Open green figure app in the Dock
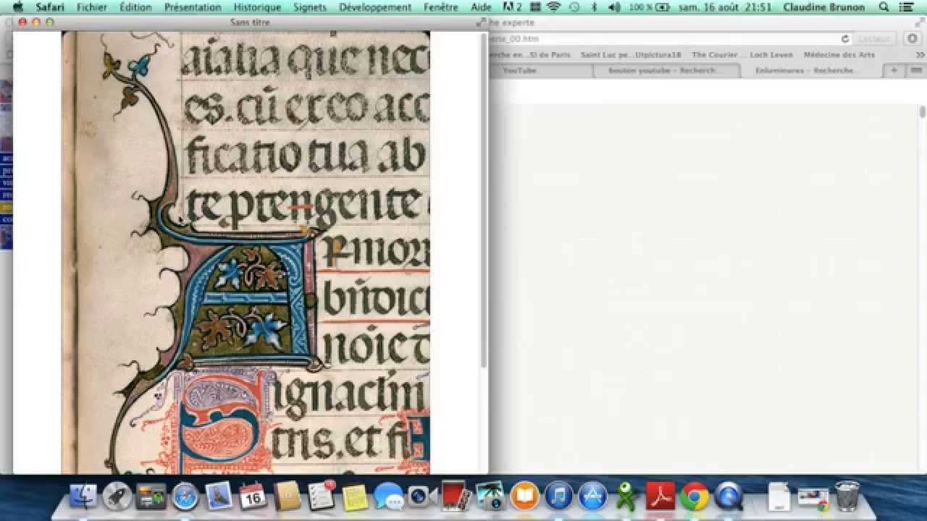This screenshot has width=927, height=521. pos(626,496)
